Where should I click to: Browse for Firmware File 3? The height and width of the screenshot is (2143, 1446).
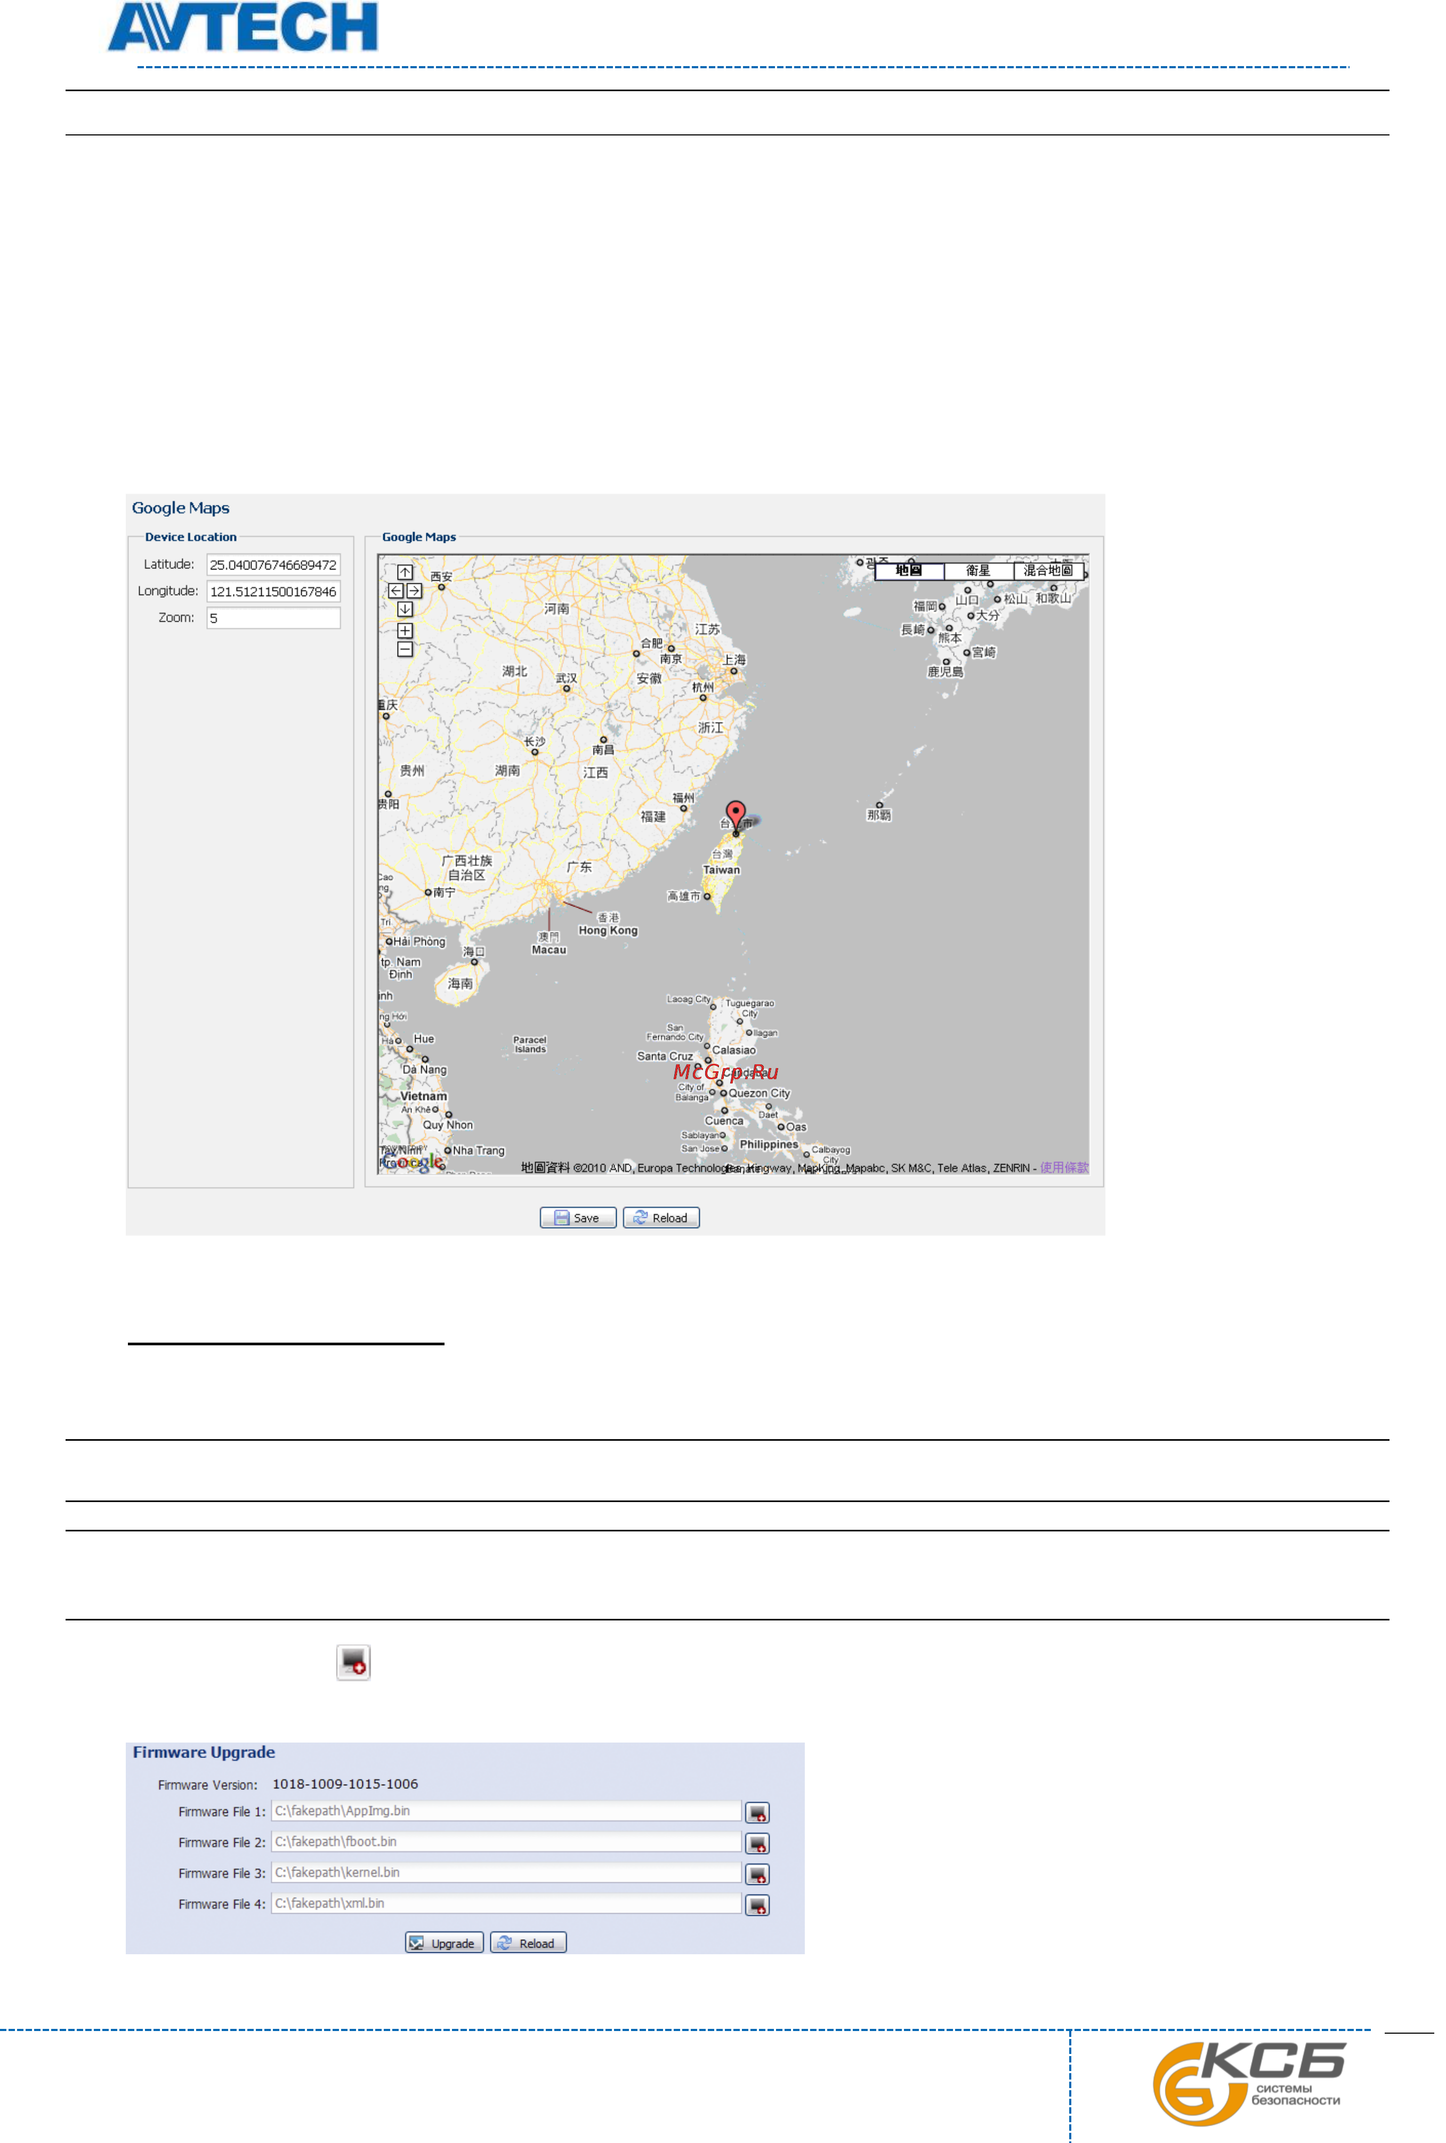coord(757,1874)
